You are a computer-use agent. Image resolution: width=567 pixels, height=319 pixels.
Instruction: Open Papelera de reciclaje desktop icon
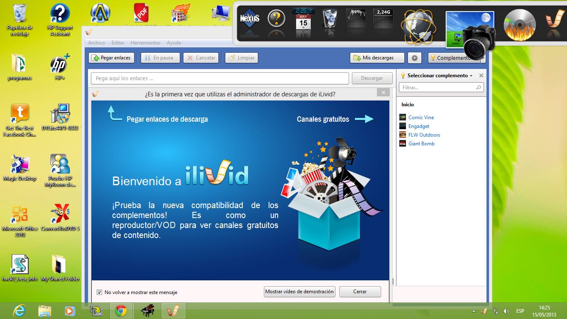[20, 20]
